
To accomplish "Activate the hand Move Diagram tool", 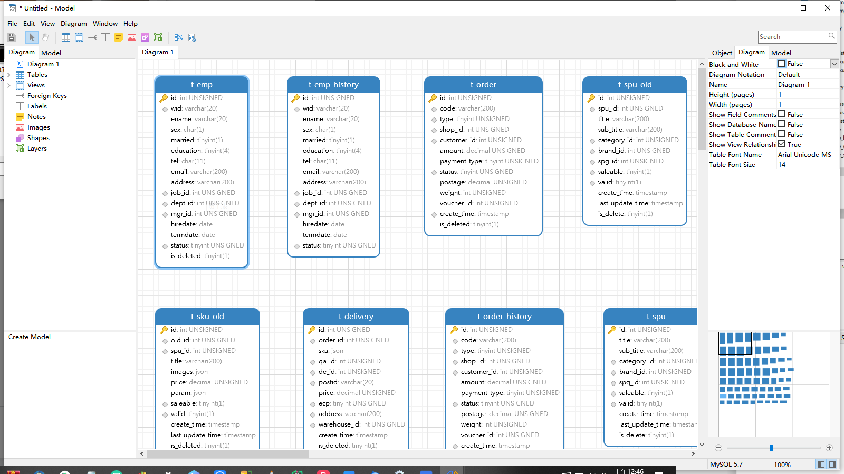I will (x=45, y=37).
